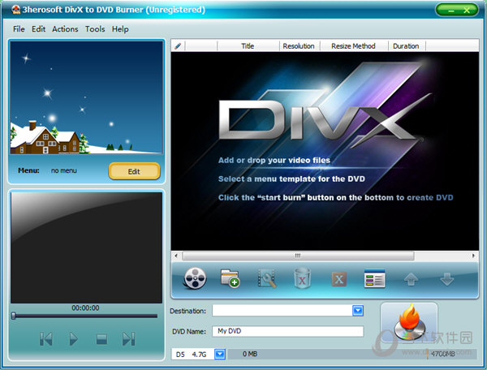Click the horizontal scrollbar of the file list
The image size is (487, 370).
tap(298, 256)
